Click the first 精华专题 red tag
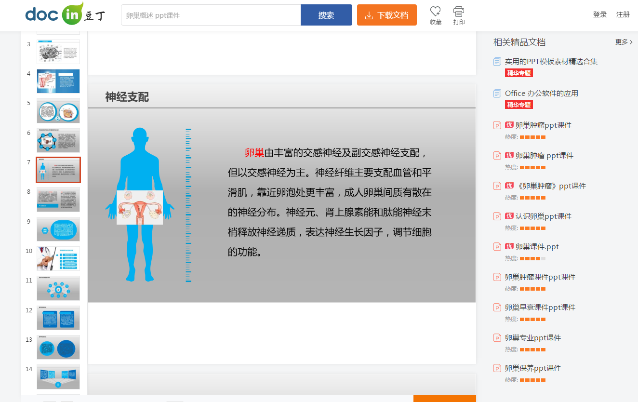 tap(519, 73)
